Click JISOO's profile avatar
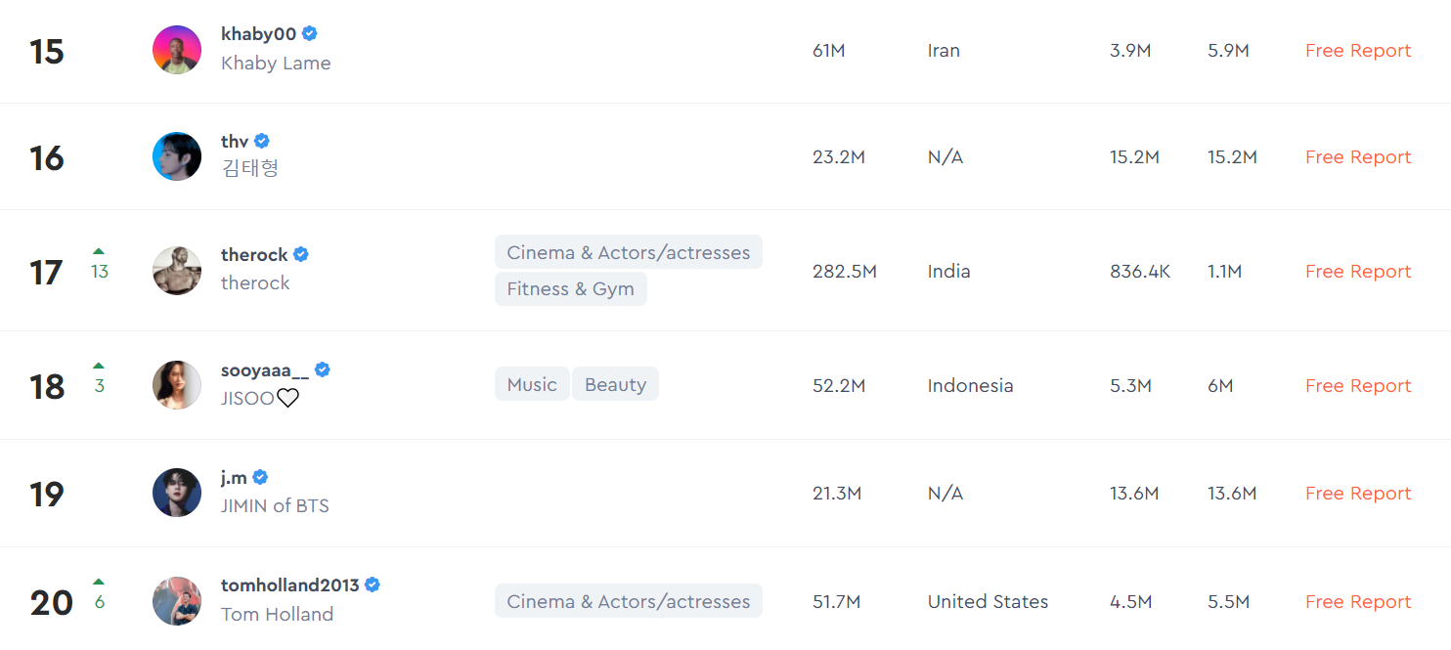Image resolution: width=1451 pixels, height=650 pixels. click(177, 385)
